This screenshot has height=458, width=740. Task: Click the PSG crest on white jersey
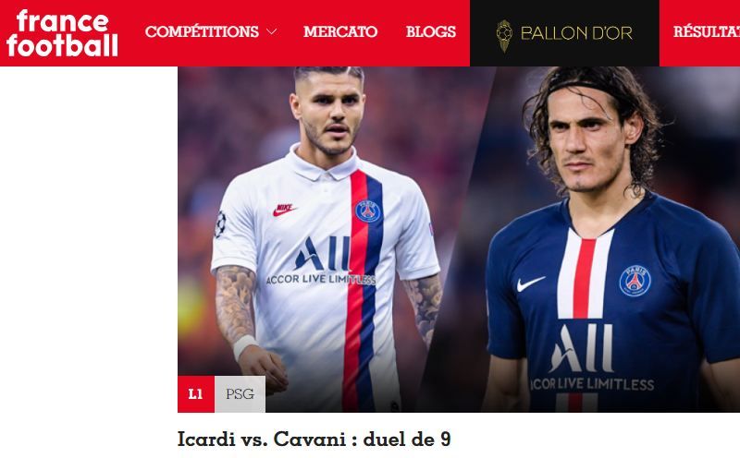(368, 211)
